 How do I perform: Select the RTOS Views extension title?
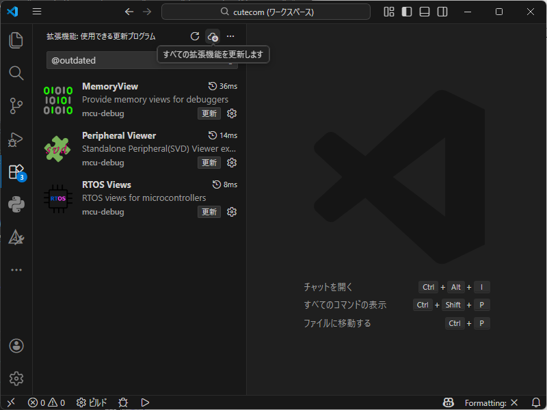click(107, 184)
